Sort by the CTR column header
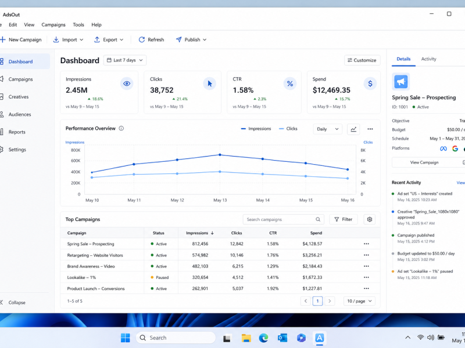 [273, 233]
